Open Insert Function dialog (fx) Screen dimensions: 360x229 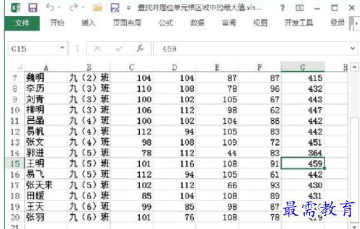[141, 48]
